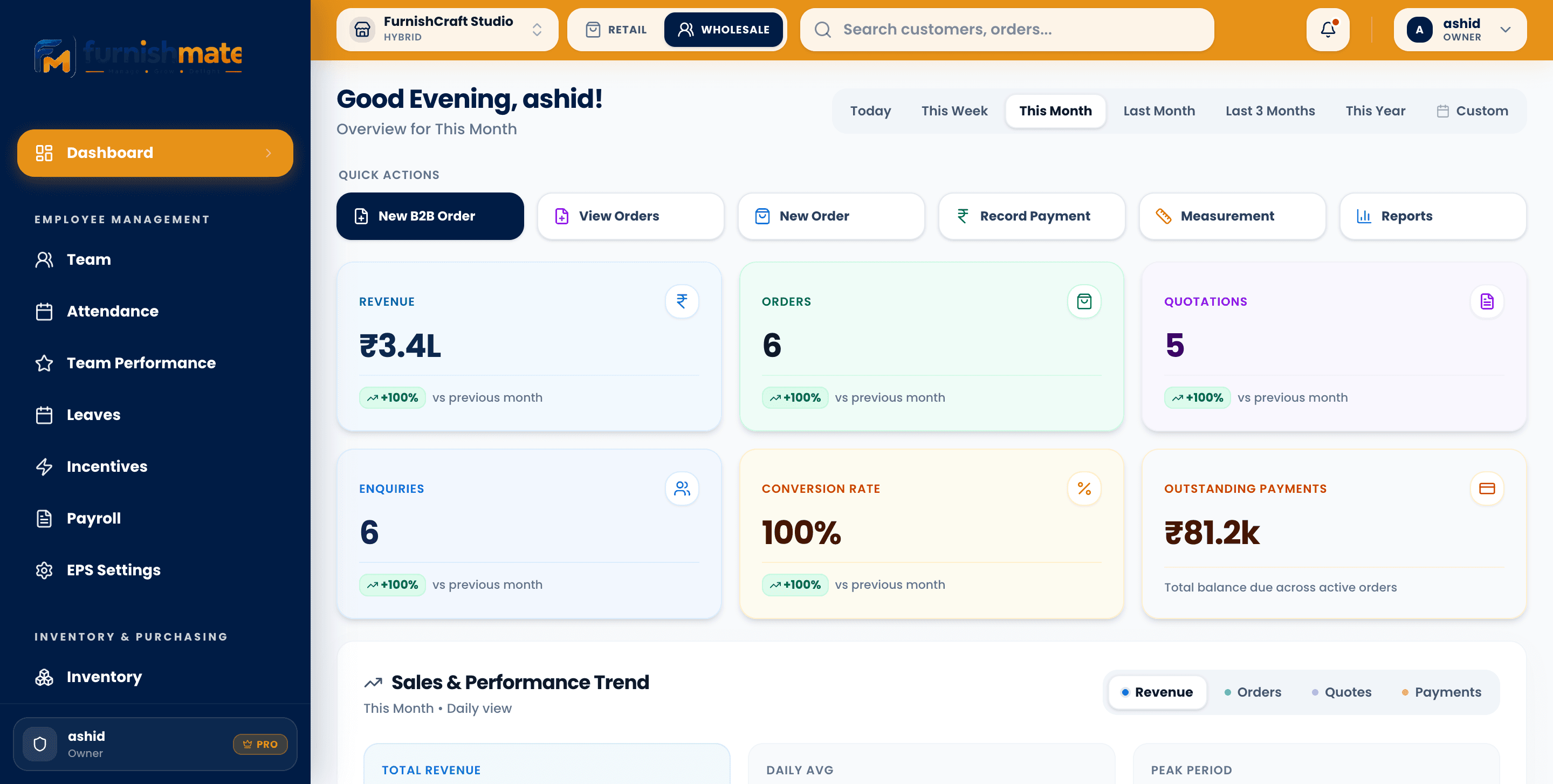
Task: Select the This Week period tab
Action: click(954, 111)
